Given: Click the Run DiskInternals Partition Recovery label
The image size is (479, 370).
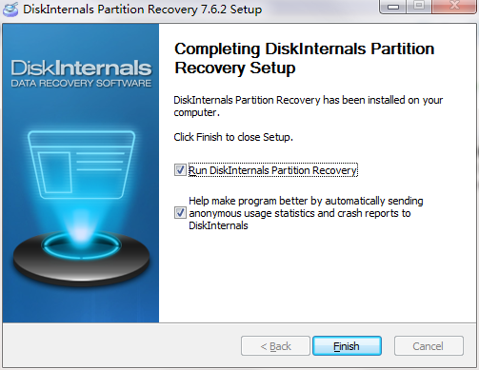Looking at the screenshot, I should [273, 170].
